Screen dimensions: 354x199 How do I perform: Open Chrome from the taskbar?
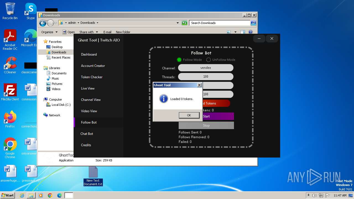pyautogui.click(x=50, y=195)
